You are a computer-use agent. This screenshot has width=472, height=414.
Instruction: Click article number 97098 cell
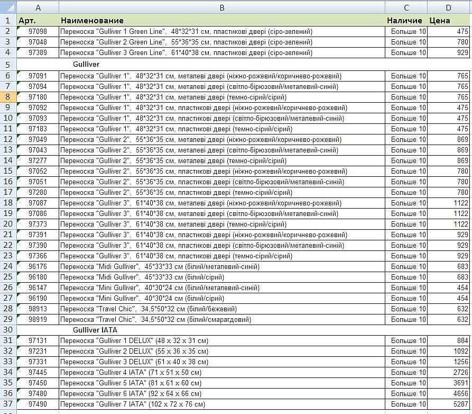(38, 32)
